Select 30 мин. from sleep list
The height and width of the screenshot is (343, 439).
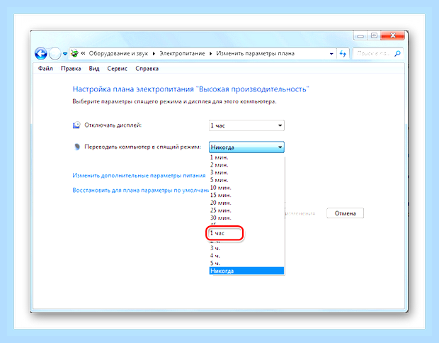[x=246, y=218]
